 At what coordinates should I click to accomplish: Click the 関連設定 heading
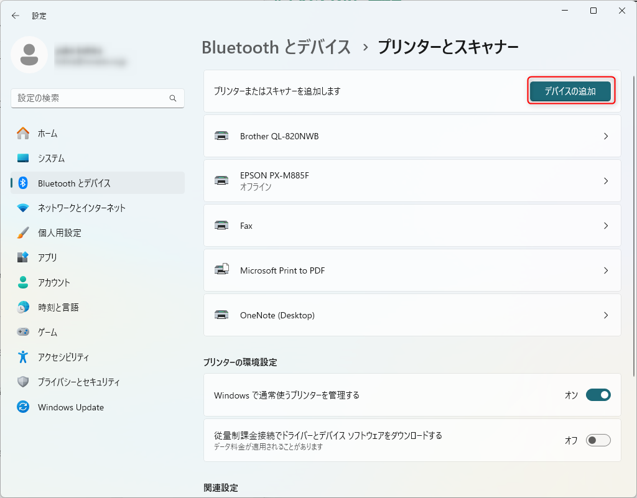[221, 488]
